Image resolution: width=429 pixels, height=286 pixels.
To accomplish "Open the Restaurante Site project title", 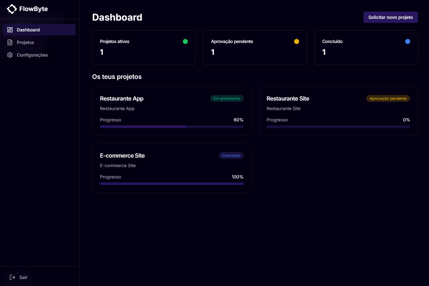I will click(x=288, y=99).
